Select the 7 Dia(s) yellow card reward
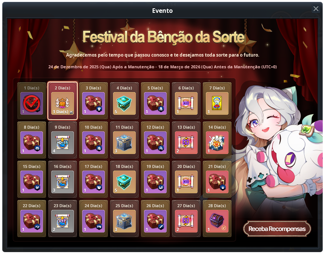The height and width of the screenshot is (254, 325). (x=217, y=103)
